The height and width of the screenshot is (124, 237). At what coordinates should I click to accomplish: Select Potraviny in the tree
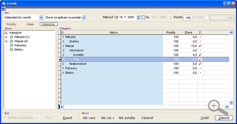click(x=20, y=45)
